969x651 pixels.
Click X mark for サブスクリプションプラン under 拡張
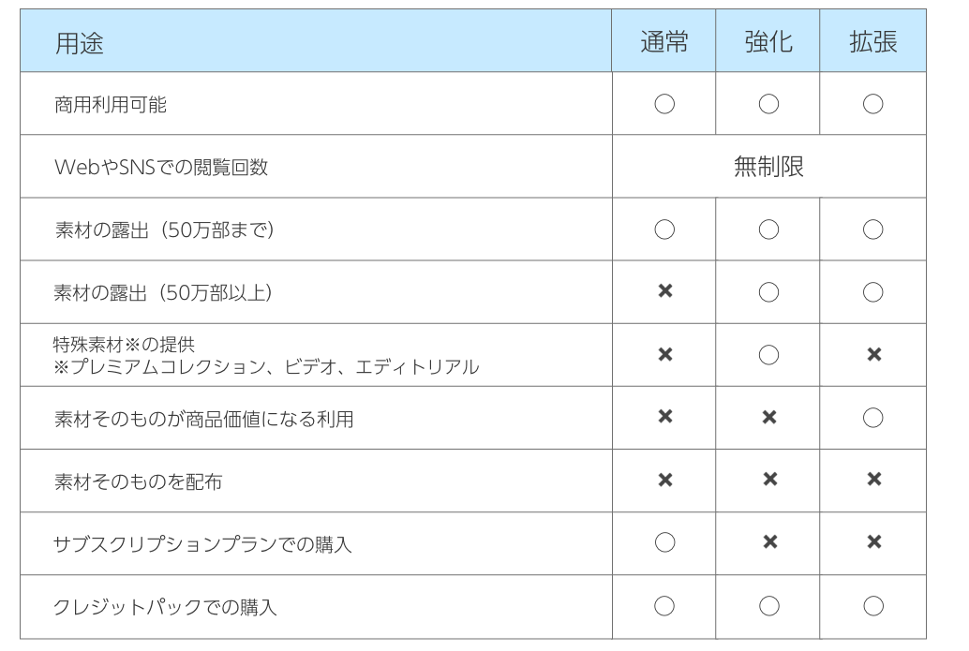tap(872, 543)
